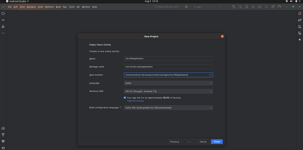The image size is (303, 150).
Task: Click the Previous button
Action: point(174,142)
